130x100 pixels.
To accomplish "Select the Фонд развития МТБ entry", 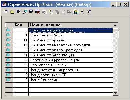I will coord(71,75).
